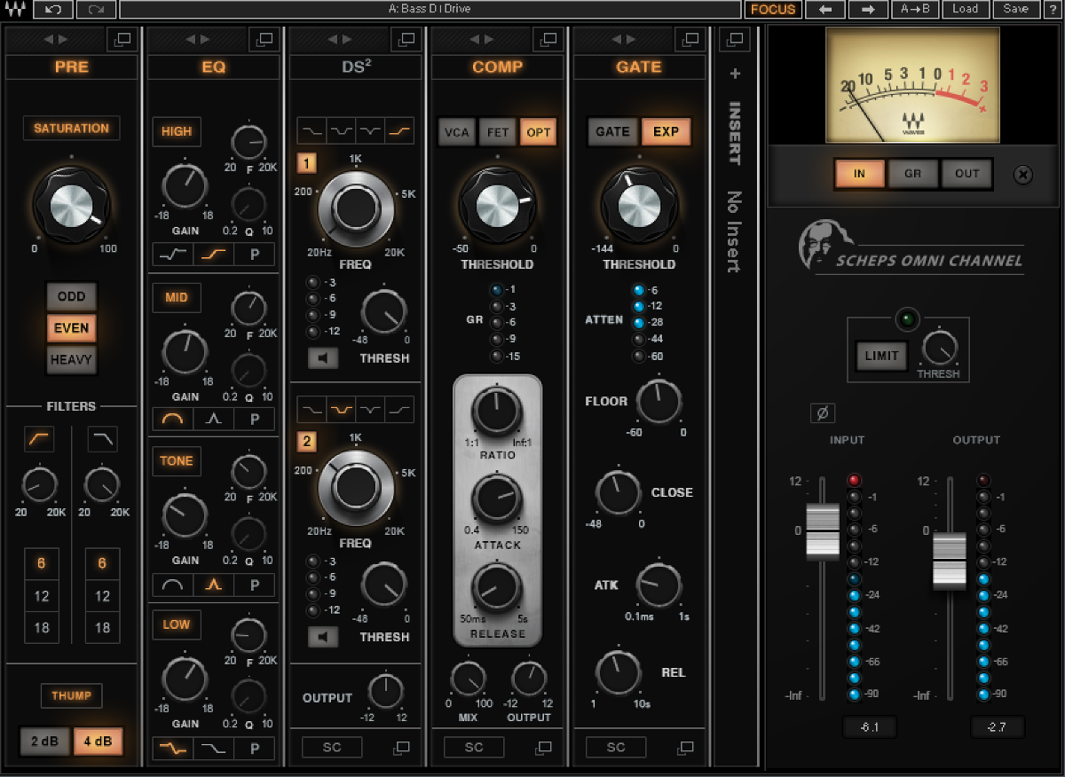Click the FOCUS button
Viewport: 1065px width, 777px height.
(x=773, y=9)
